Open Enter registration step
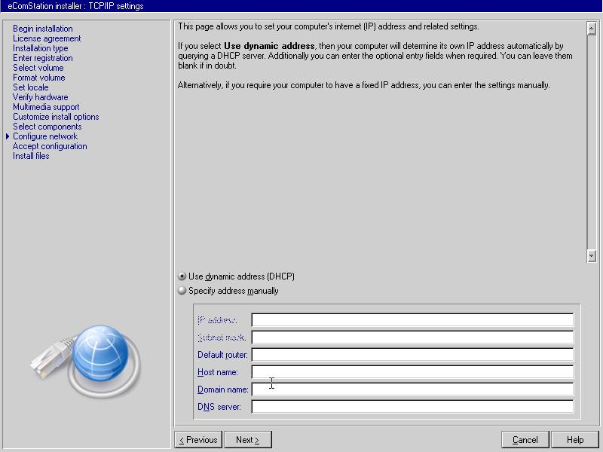This screenshot has height=452, width=603. 43,58
